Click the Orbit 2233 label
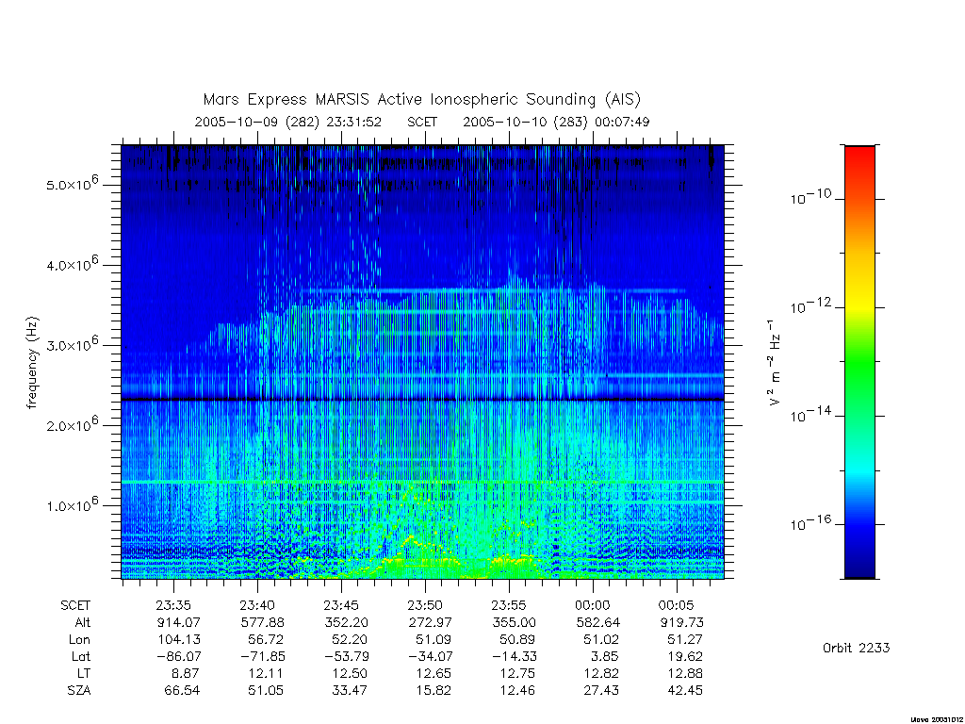Viewport: 965px width, 724px height. point(856,648)
